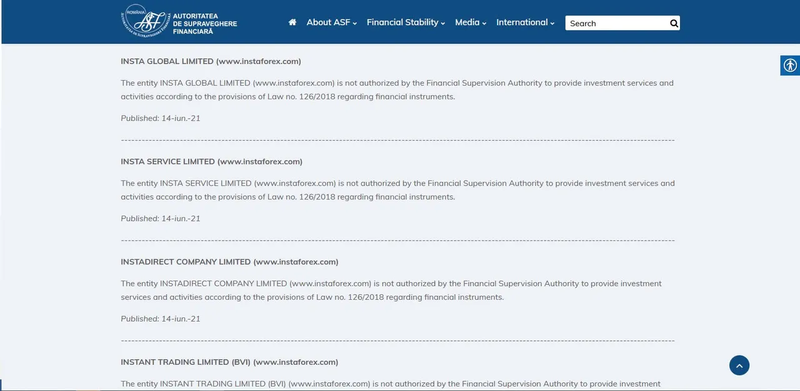
Task: Go to the home icon in navbar
Action: tap(292, 22)
